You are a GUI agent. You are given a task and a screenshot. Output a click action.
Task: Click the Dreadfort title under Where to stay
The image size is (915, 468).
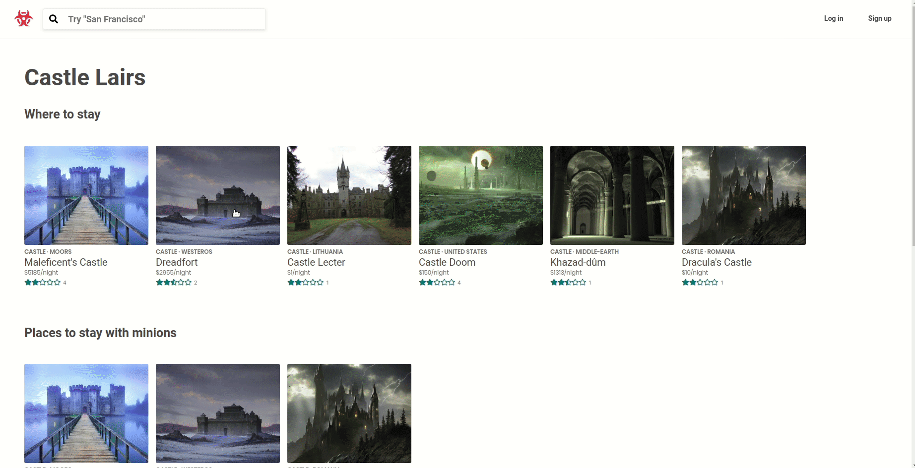177,262
